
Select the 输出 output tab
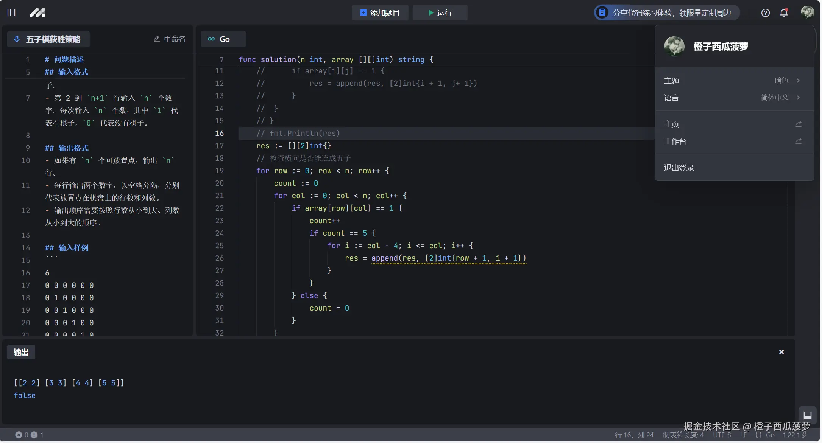21,352
